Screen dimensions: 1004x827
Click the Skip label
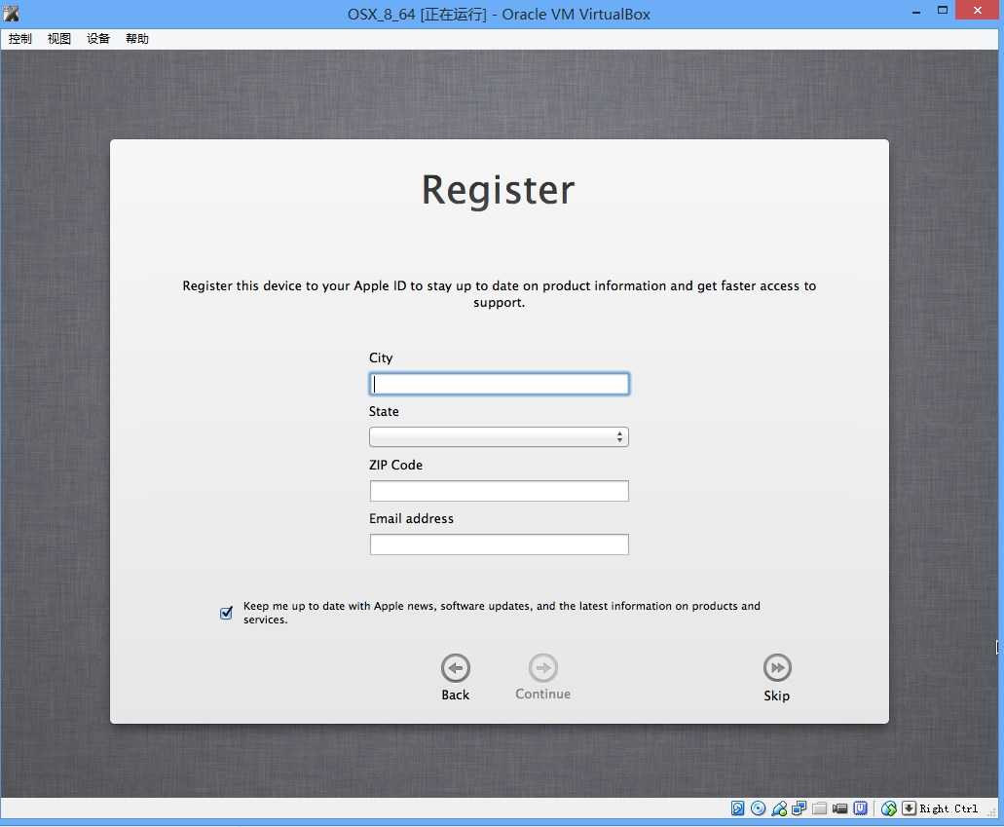pyautogui.click(x=777, y=695)
